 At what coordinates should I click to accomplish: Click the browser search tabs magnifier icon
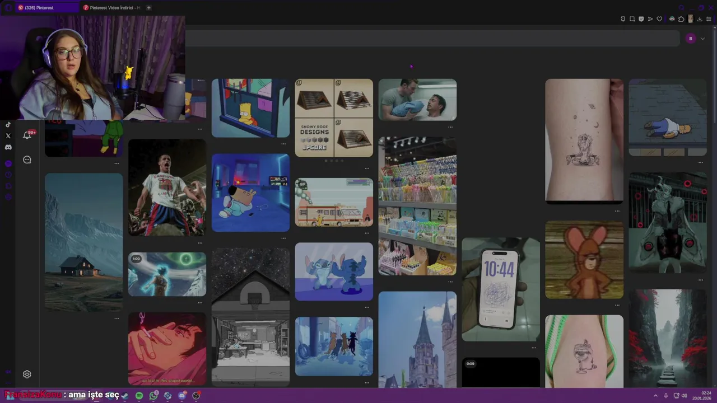coord(681,8)
